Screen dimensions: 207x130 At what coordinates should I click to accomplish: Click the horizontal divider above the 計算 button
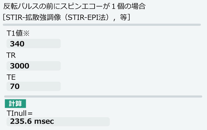point(103,97)
